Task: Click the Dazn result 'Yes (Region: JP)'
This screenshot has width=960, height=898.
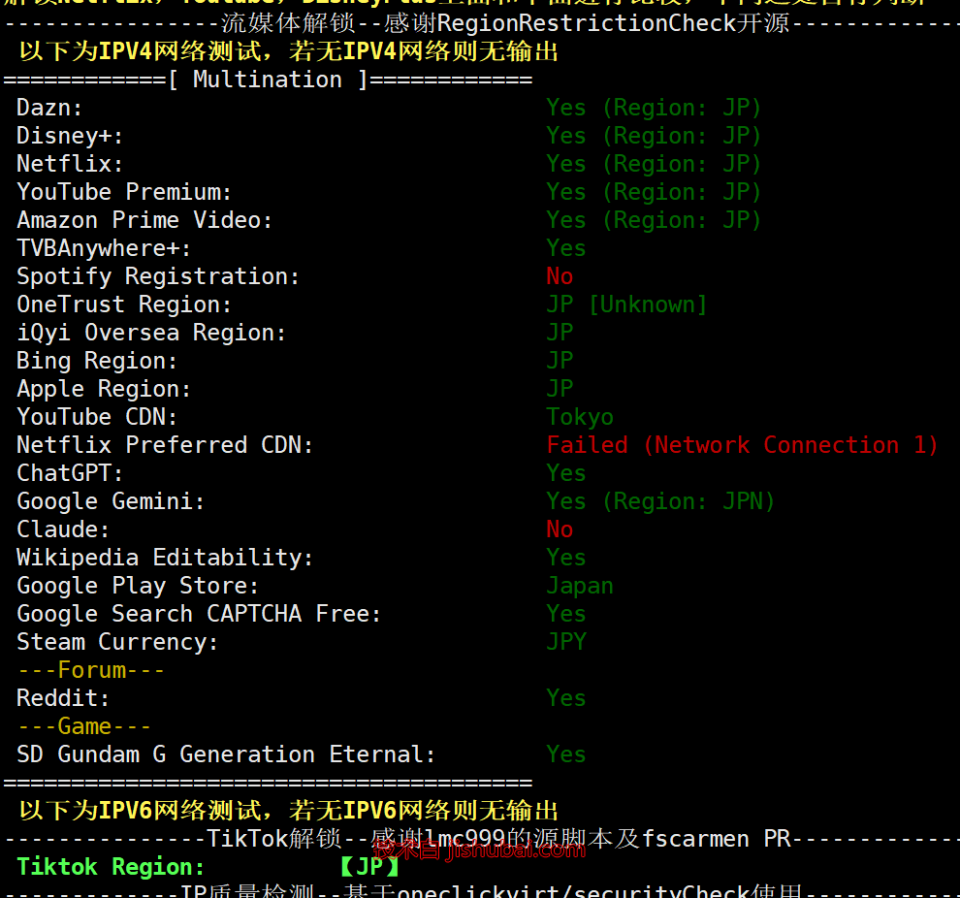Action: coord(654,108)
